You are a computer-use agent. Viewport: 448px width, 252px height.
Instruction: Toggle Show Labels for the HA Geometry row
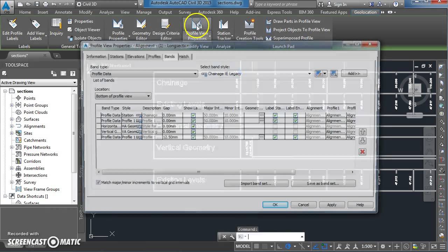pyautogui.click(x=193, y=126)
